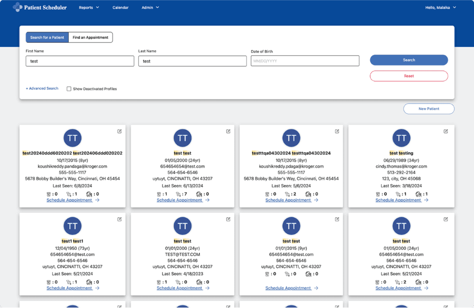
Task: Click the TT avatar of test testing
Action: coord(401,138)
